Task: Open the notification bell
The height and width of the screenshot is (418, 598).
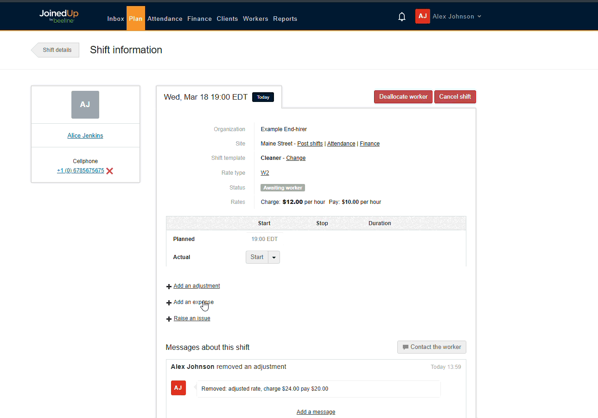Action: coord(401,16)
